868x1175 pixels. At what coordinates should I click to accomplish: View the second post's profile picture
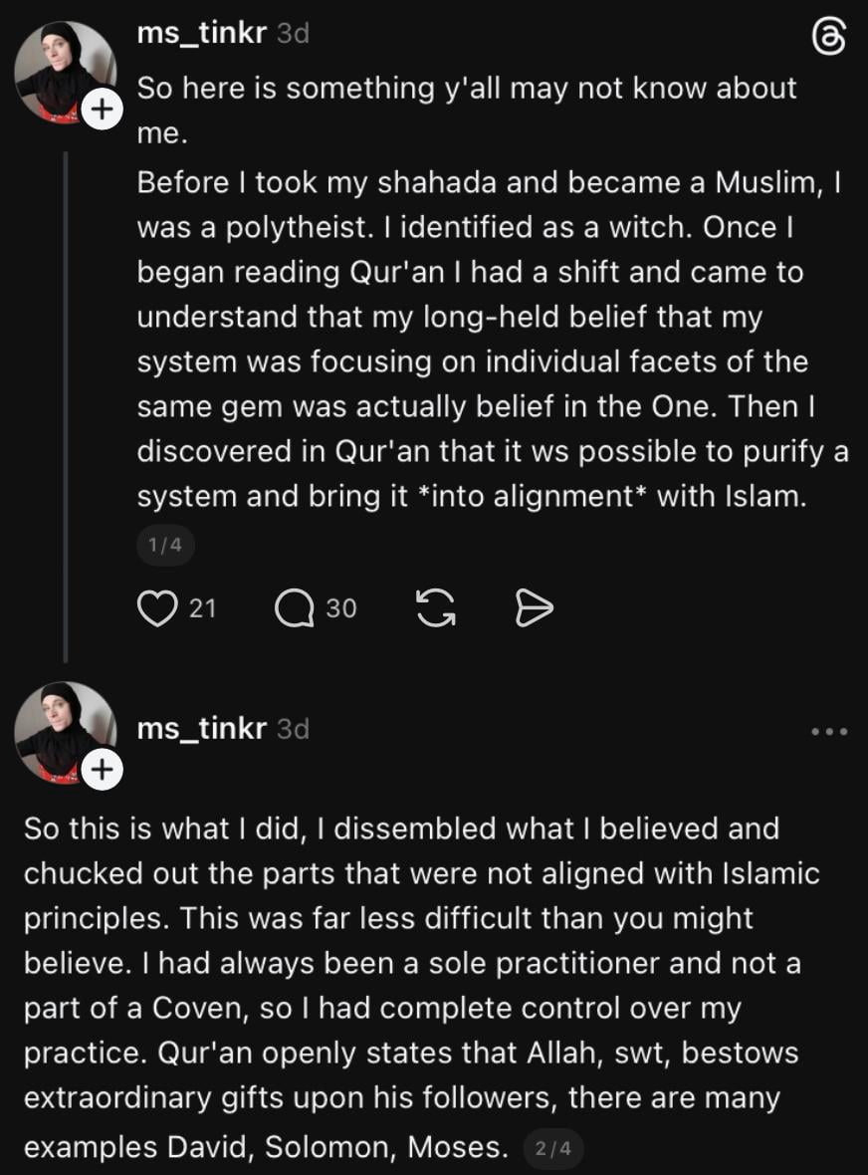click(65, 732)
